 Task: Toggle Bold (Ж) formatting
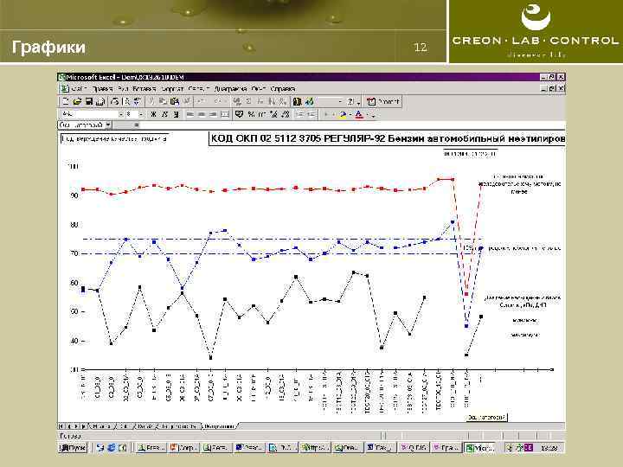tap(153, 114)
